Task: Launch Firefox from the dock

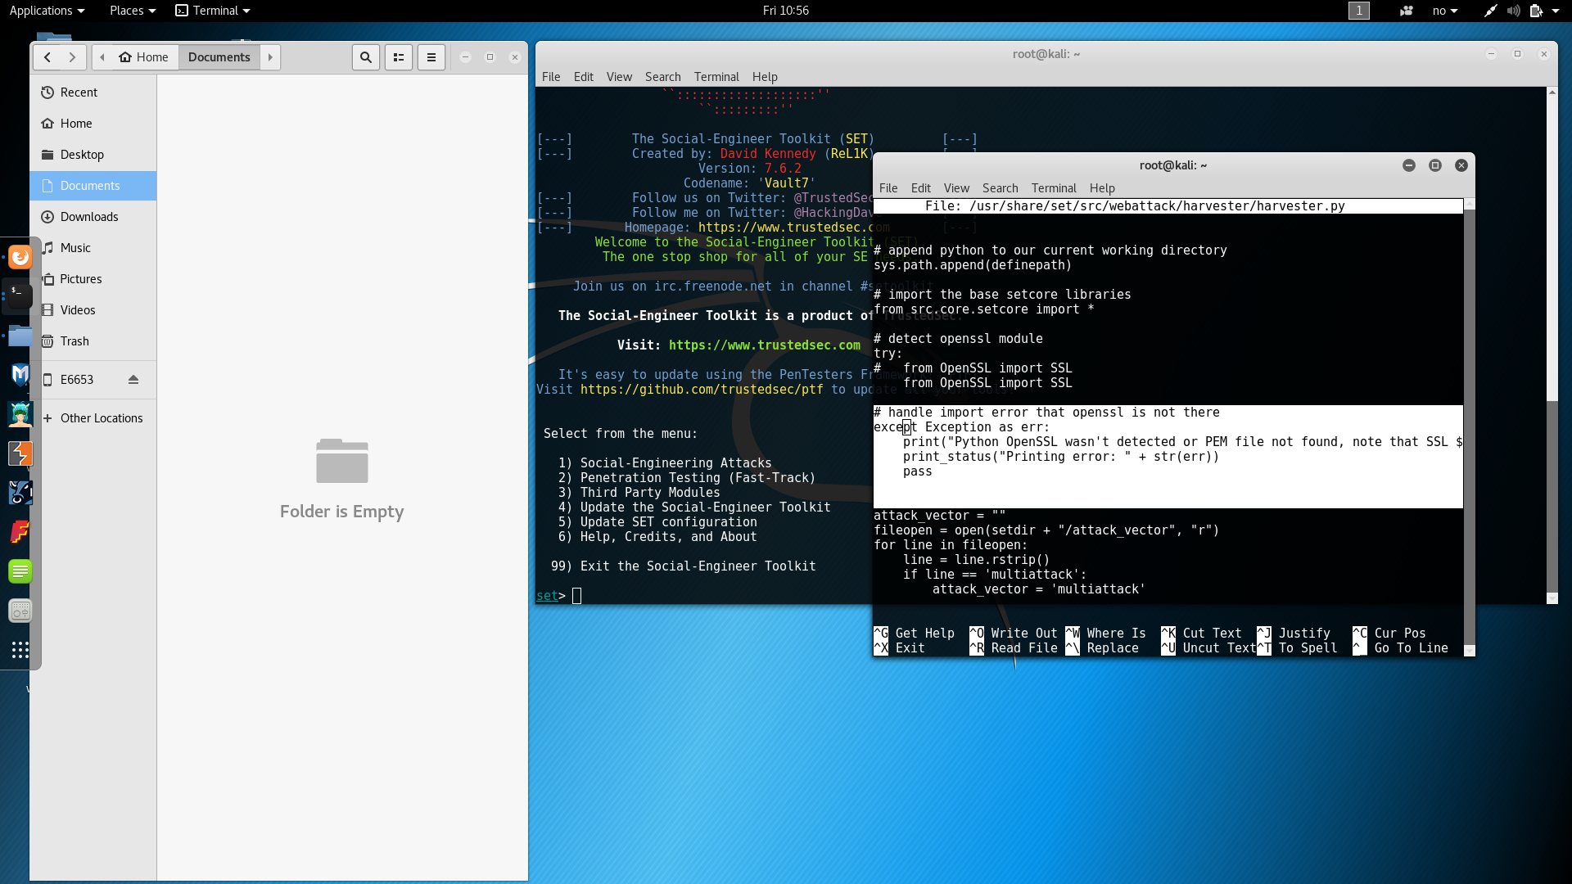Action: [20, 257]
